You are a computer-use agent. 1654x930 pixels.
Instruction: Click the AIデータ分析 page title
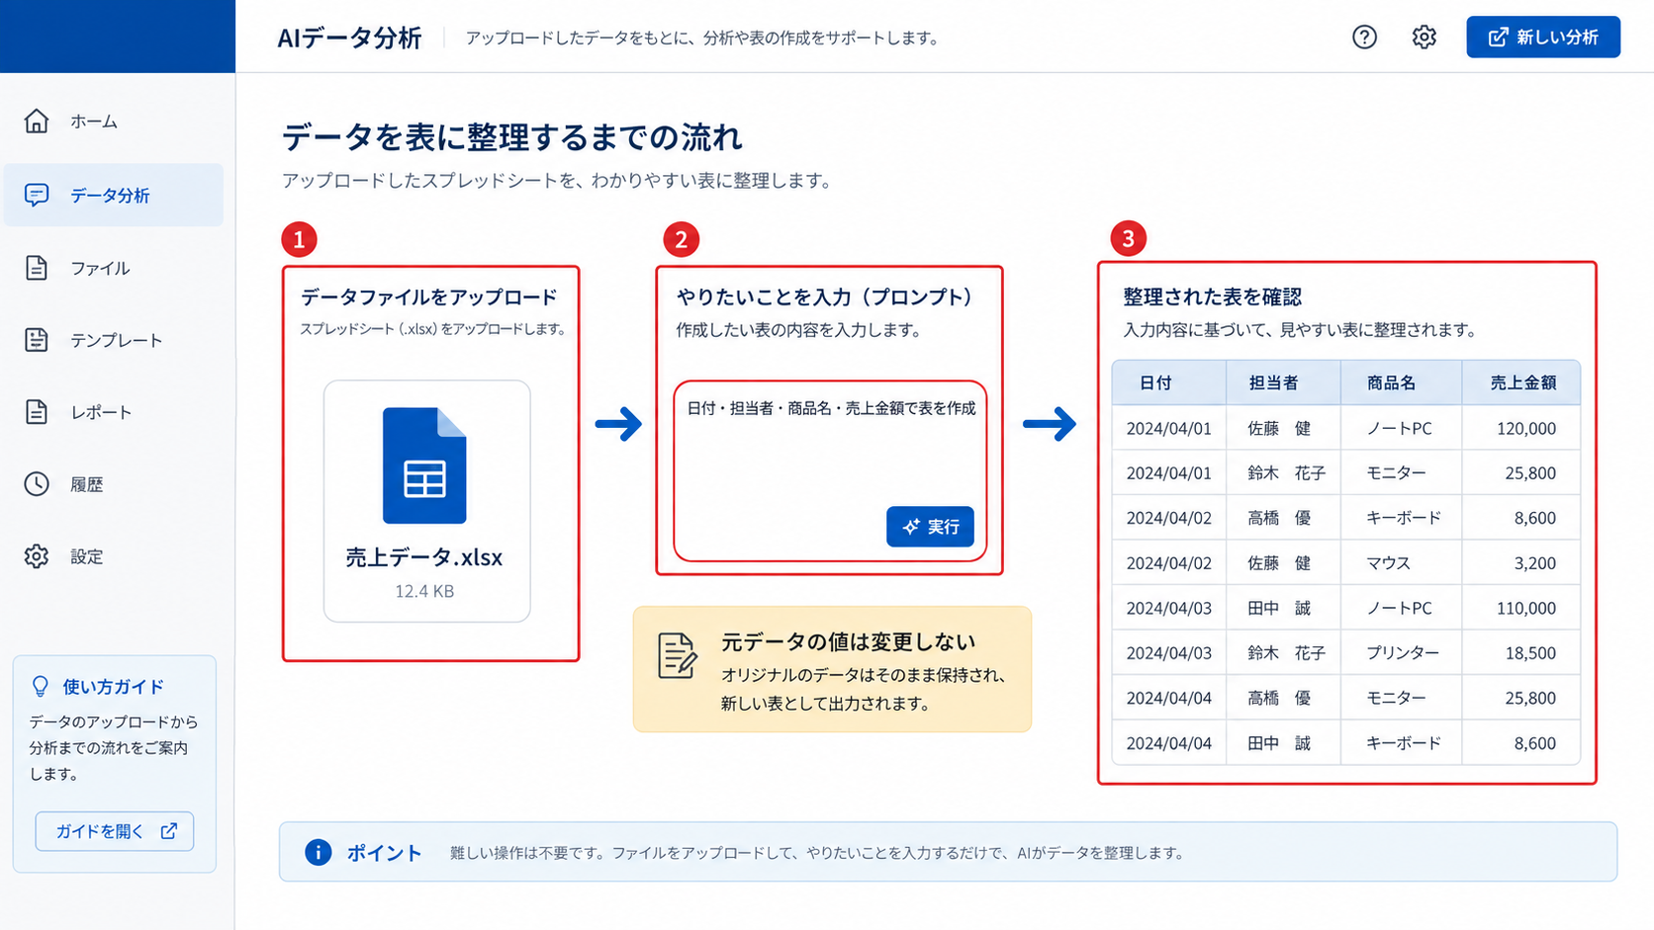point(349,38)
